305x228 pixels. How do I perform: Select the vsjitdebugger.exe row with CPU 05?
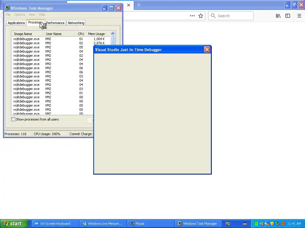(x=52, y=47)
